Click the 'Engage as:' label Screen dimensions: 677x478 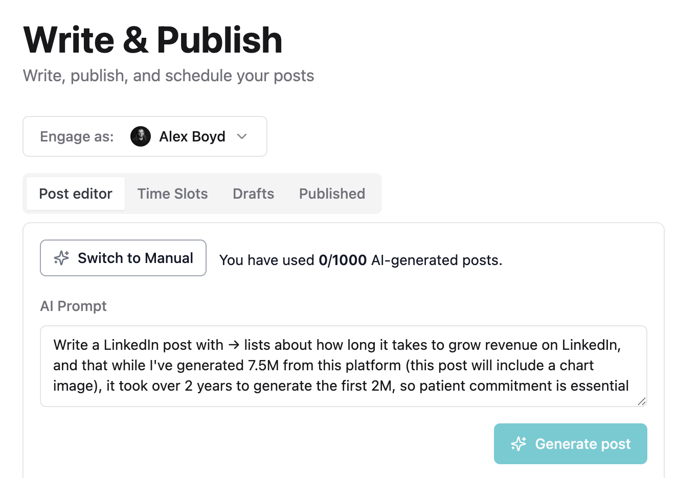point(77,136)
